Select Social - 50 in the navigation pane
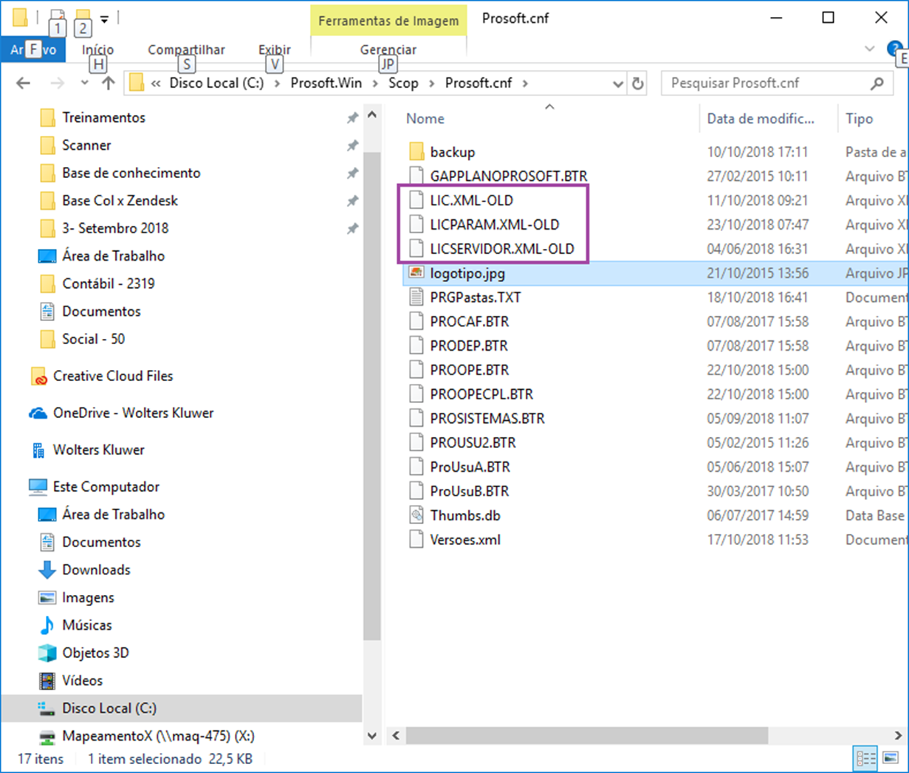Viewport: 909px width, 773px height. coord(93,340)
